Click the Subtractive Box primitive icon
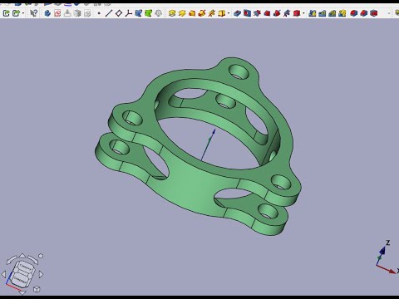399x299 pixels. (x=297, y=13)
